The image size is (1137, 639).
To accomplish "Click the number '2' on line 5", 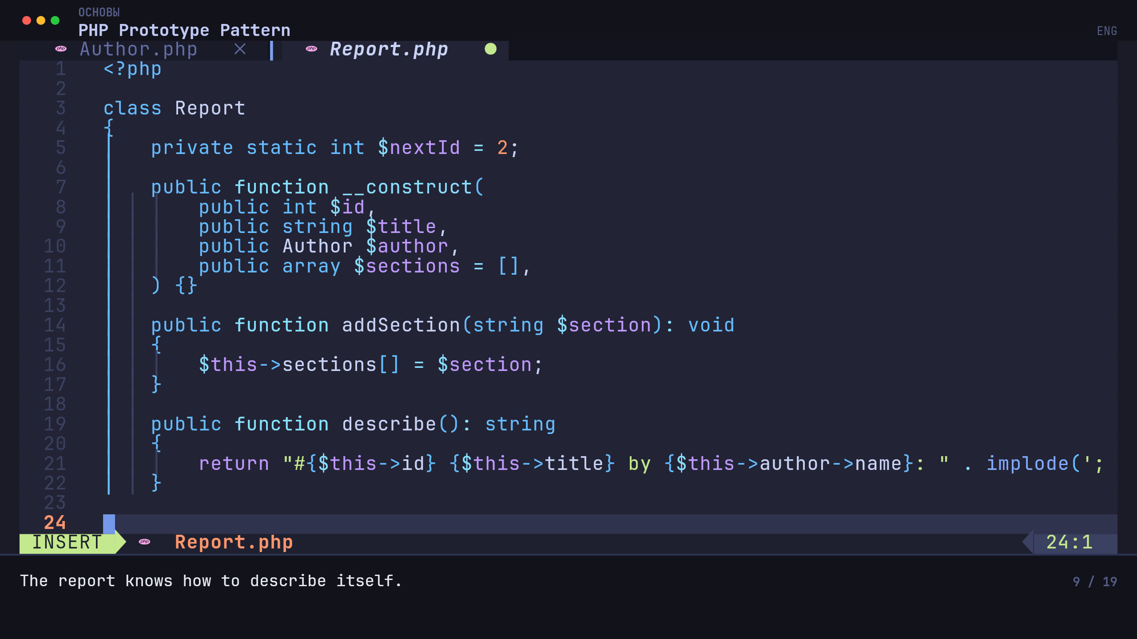I will [502, 148].
